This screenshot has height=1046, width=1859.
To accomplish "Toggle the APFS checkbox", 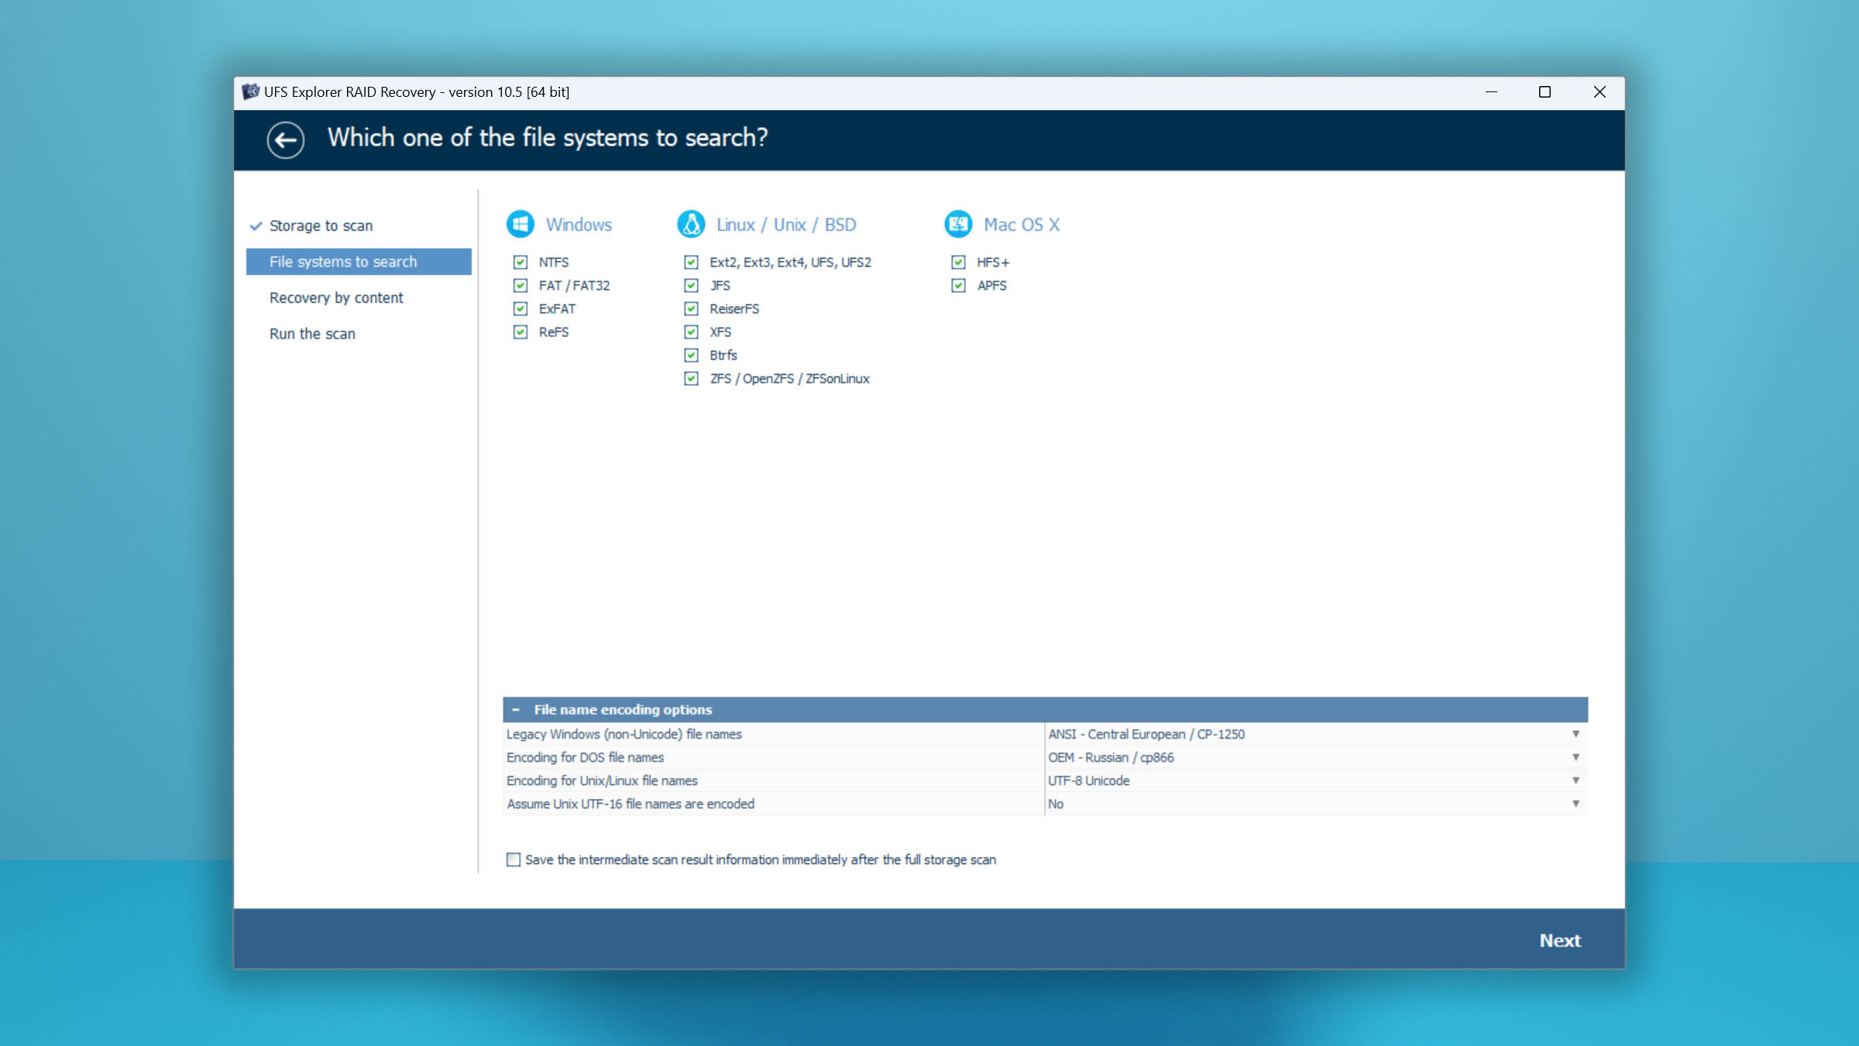I will coord(958,285).
